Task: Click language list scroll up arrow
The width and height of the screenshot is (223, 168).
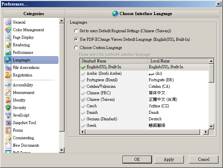Action: click(211, 61)
